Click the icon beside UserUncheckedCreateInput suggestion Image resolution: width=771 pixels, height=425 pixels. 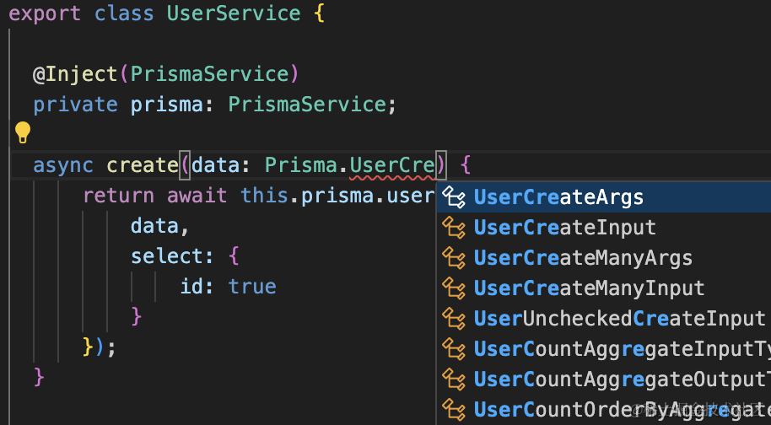[455, 319]
